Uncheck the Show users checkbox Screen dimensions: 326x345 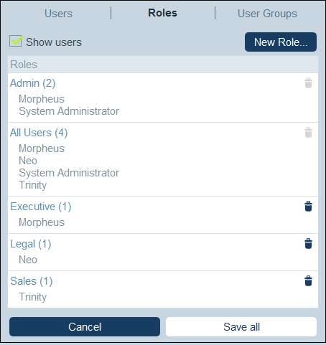tap(16, 41)
